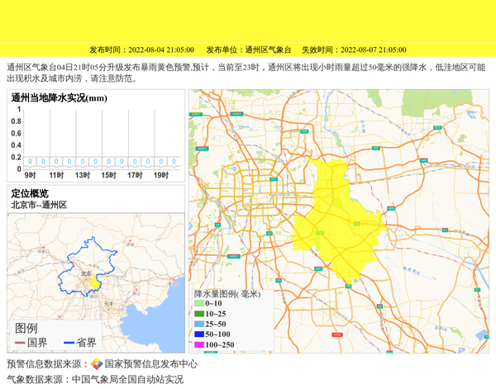Click the small yellow Tongzhou marker in overview map
The image size is (496, 389).
coord(96,283)
